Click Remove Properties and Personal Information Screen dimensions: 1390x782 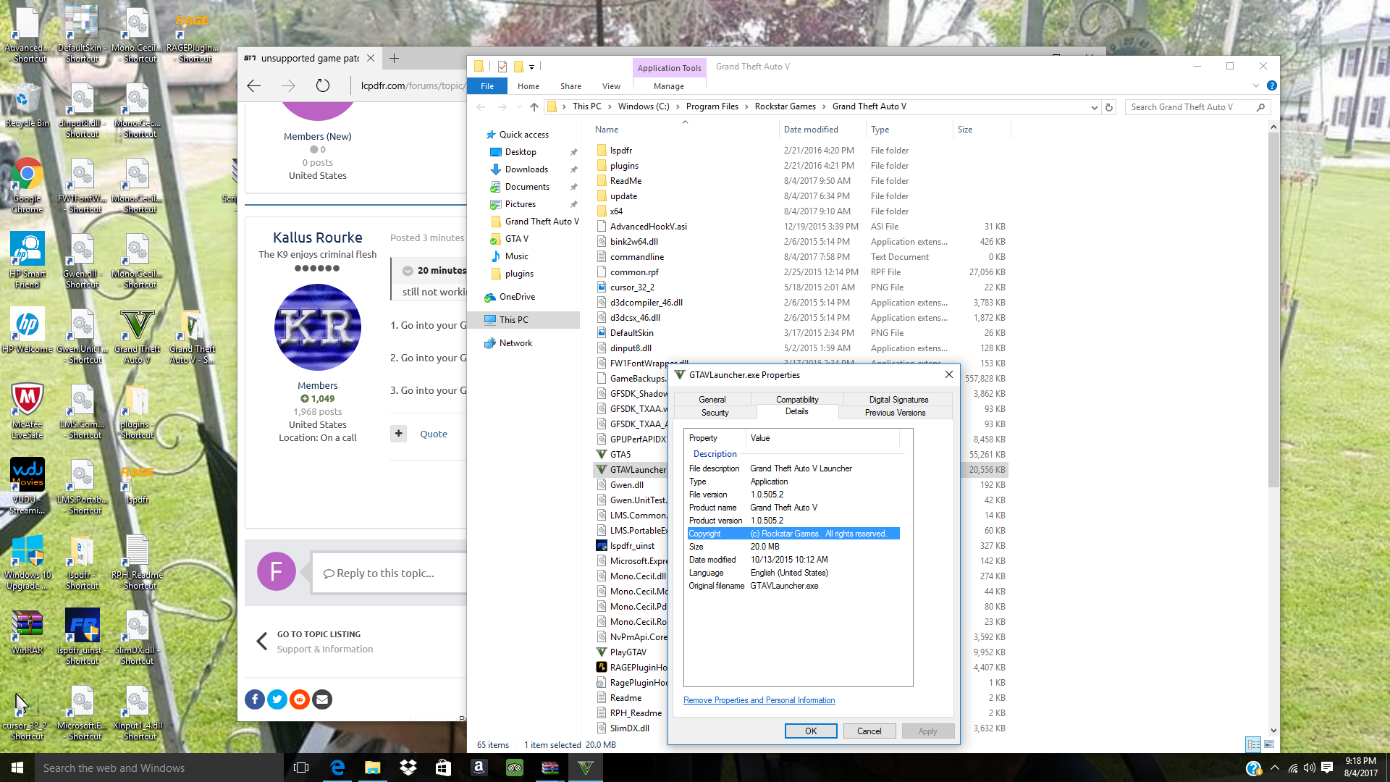pyautogui.click(x=759, y=700)
